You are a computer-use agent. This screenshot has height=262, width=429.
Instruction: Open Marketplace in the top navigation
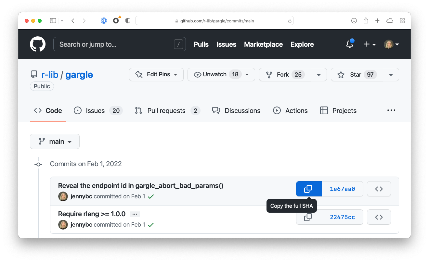[263, 44]
